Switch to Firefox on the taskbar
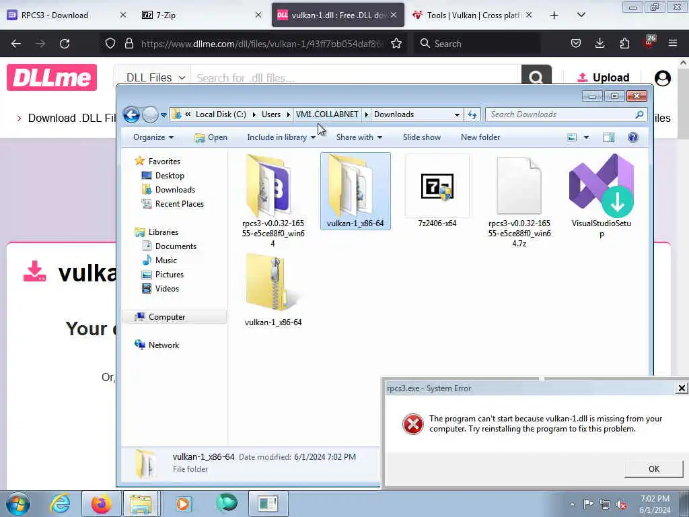Viewport: 689px width, 517px height. pyautogui.click(x=101, y=504)
